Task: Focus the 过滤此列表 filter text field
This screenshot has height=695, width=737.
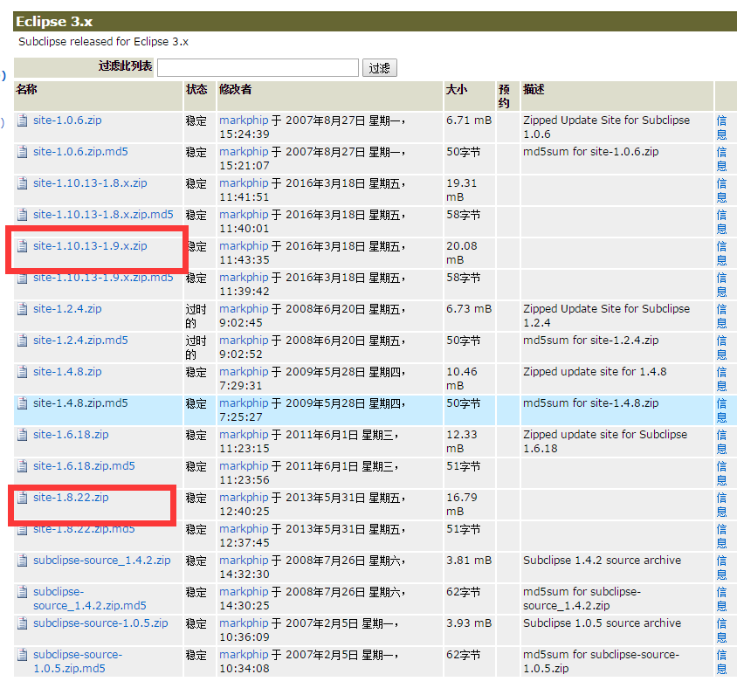Action: pos(258,68)
